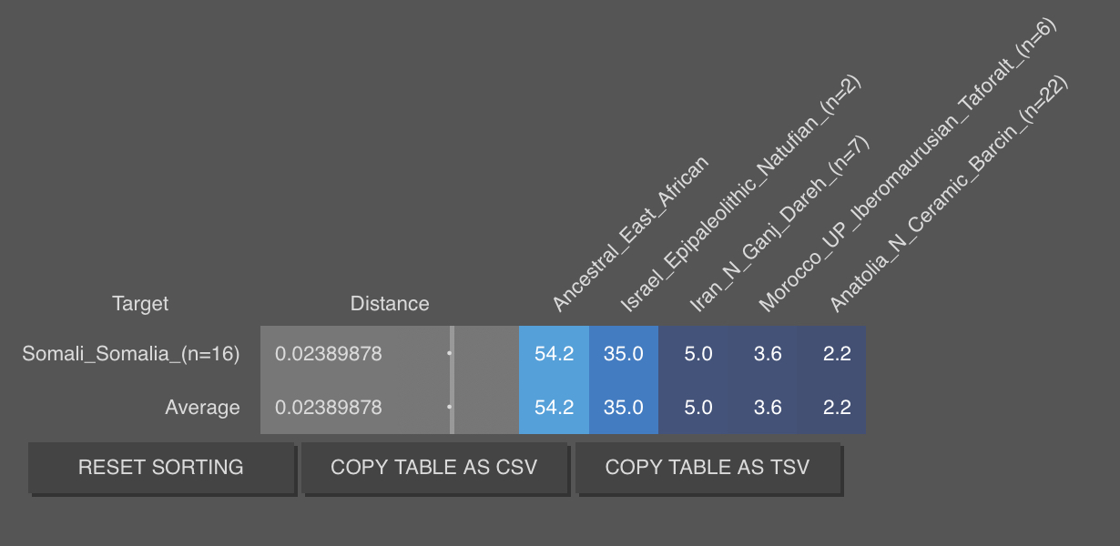
Task: Sort by the Iran_N_Ganj_Dareh column header
Action: (x=780, y=223)
